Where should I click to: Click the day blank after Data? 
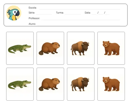tap(94, 13)
